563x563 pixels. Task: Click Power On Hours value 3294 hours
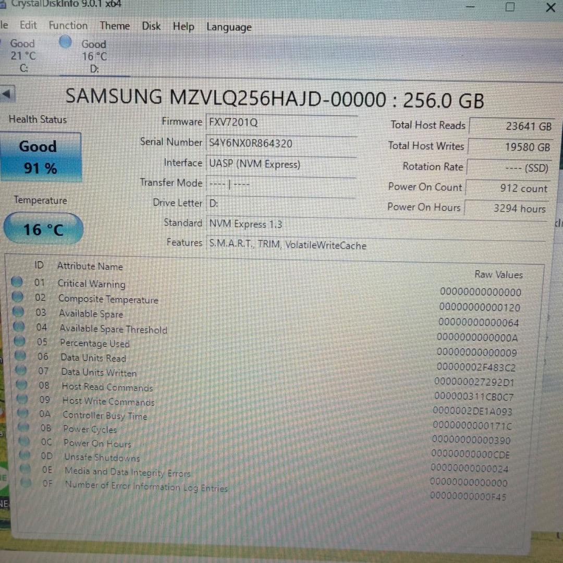click(507, 209)
